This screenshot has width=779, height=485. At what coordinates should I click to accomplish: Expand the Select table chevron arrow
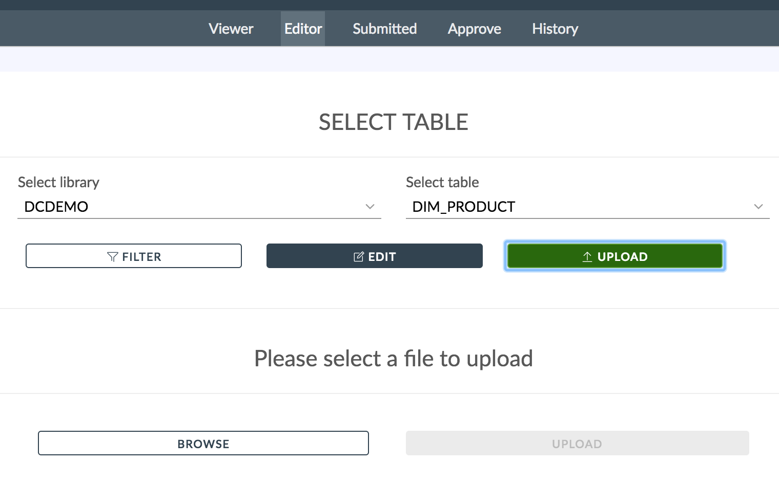(x=758, y=207)
